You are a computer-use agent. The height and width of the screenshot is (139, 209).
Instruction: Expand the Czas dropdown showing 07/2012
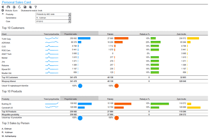click(x=53, y=21)
